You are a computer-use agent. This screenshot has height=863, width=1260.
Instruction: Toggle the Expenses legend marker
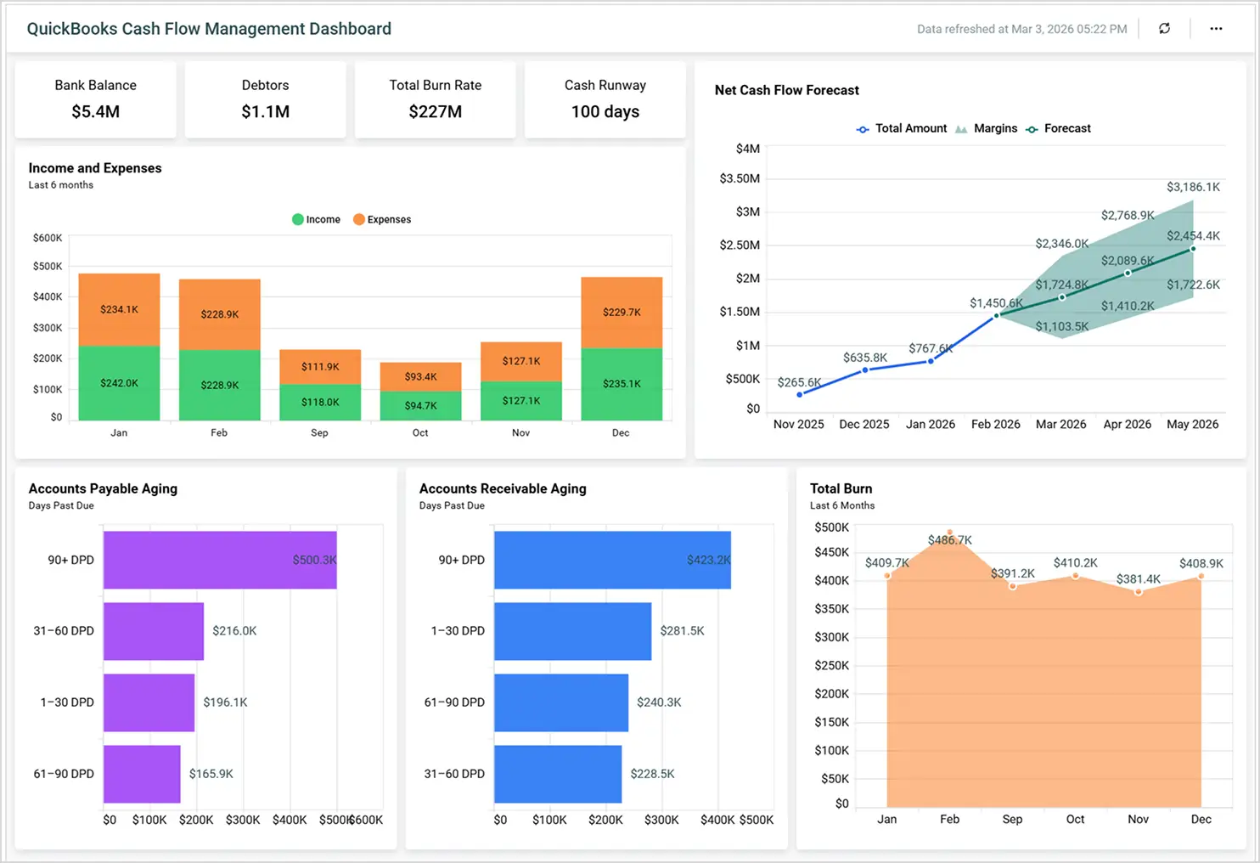pos(359,219)
